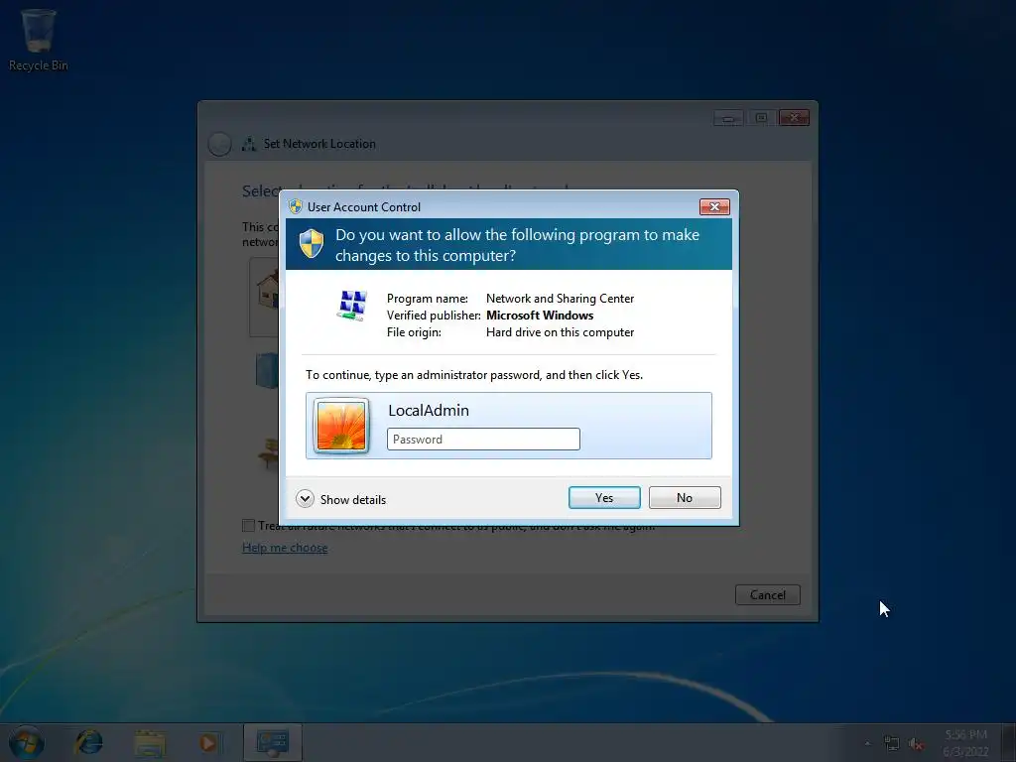The width and height of the screenshot is (1016, 762).
Task: Click the Network and Sharing Center program name text
Action: pyautogui.click(x=560, y=299)
